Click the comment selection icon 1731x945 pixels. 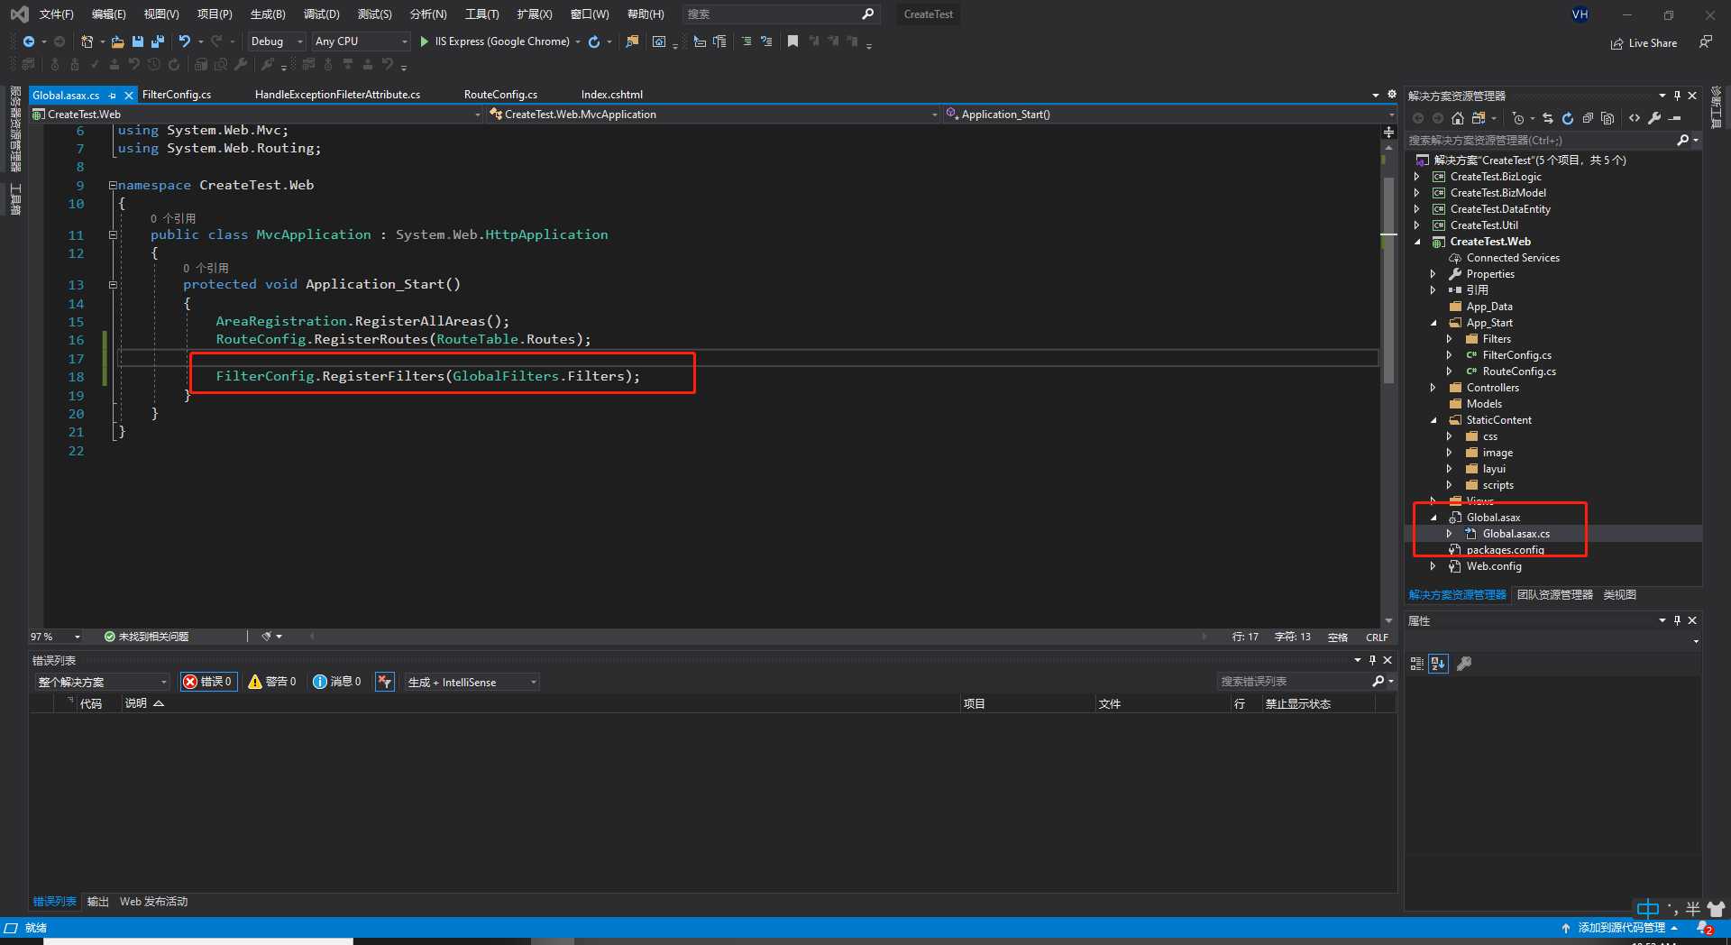coord(746,41)
